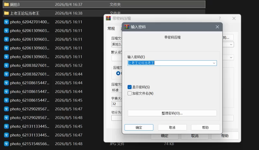Click the icon of photo_62083827601... dated 16:44
This screenshot has height=150, width=259.
(x=6, y=74)
